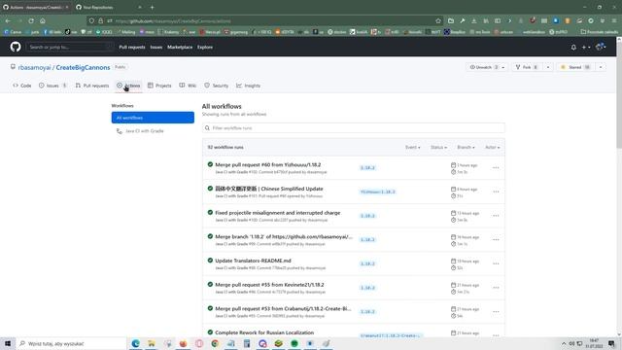Fork the repository with Fork button
The height and width of the screenshot is (350, 622).
(527, 67)
